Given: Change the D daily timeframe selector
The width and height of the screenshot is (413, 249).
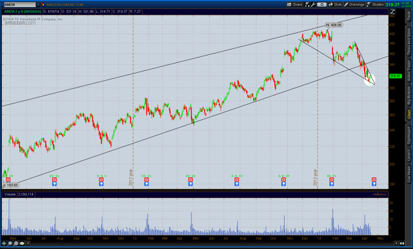Looking at the screenshot, I should pos(321,5).
